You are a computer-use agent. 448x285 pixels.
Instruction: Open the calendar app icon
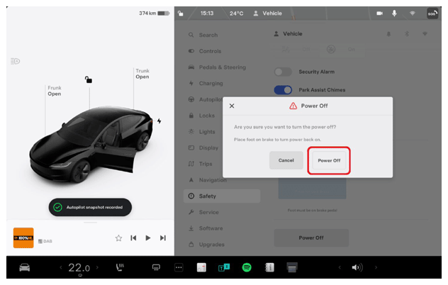pyautogui.click(x=201, y=267)
